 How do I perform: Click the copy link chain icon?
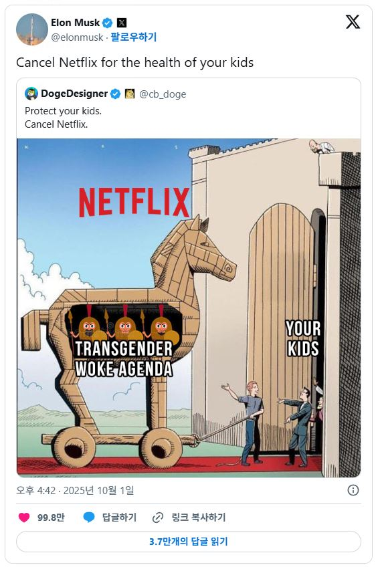point(158,518)
